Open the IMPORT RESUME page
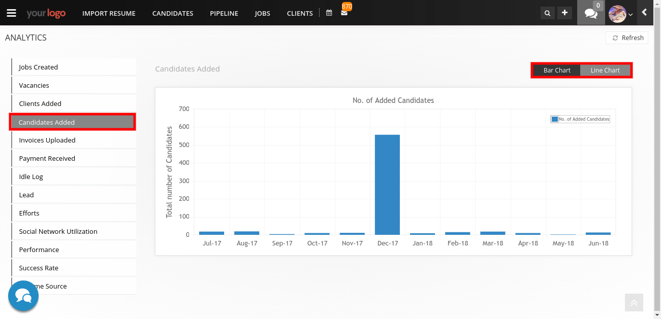Viewport: 661px width, 319px height. point(109,13)
